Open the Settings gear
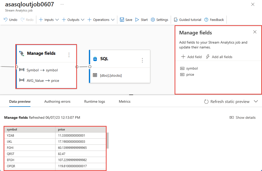Viewport: 262px width, 171px height. 152,19
